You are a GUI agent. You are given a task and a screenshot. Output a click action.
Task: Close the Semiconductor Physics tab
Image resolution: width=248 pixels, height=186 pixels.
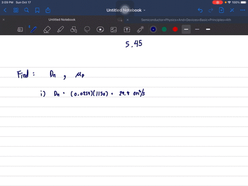click(x=128, y=20)
